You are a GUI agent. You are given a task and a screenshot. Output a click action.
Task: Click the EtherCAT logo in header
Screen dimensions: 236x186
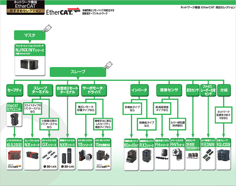[63, 11]
